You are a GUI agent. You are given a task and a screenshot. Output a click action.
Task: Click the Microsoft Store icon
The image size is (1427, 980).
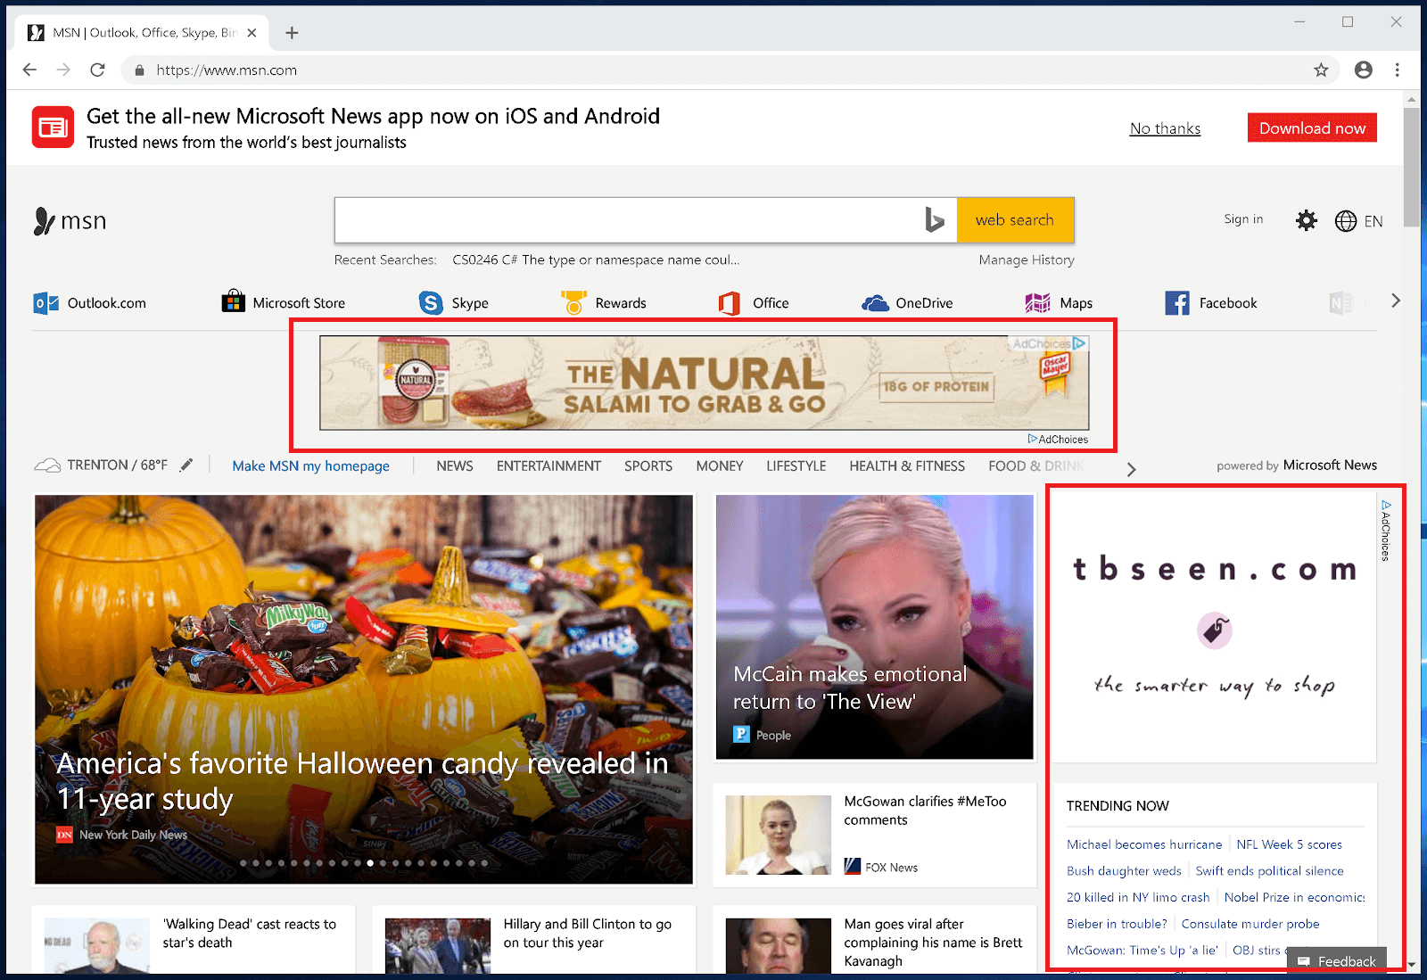click(232, 302)
